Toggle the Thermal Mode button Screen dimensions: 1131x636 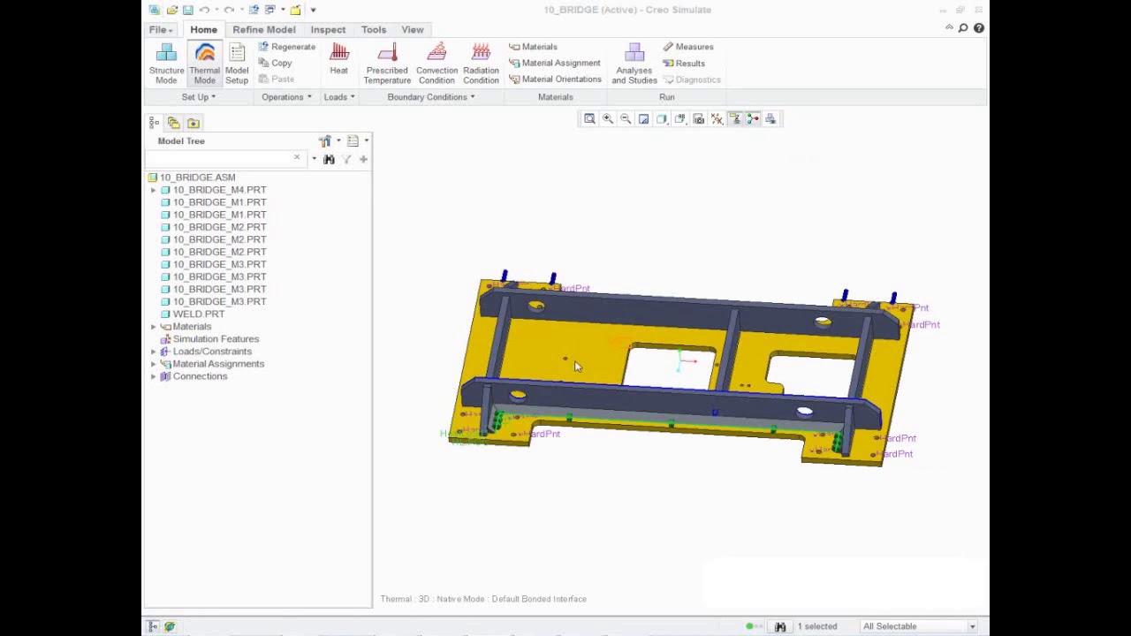pyautogui.click(x=204, y=64)
